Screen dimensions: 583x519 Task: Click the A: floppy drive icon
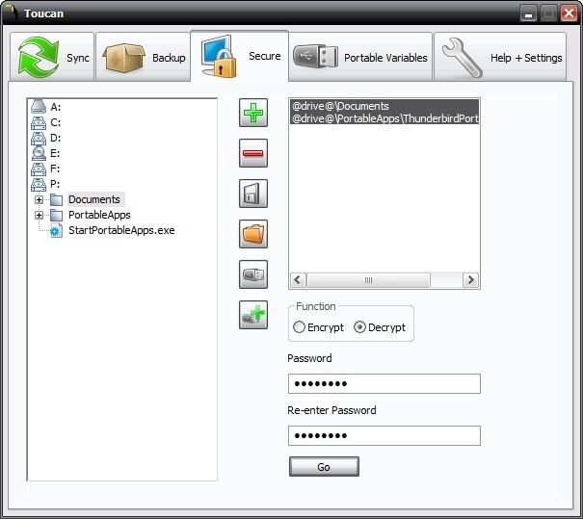tap(39, 107)
